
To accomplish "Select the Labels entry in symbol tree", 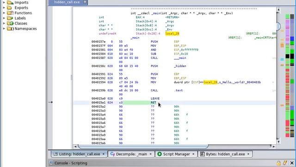I will (x=20, y=18).
